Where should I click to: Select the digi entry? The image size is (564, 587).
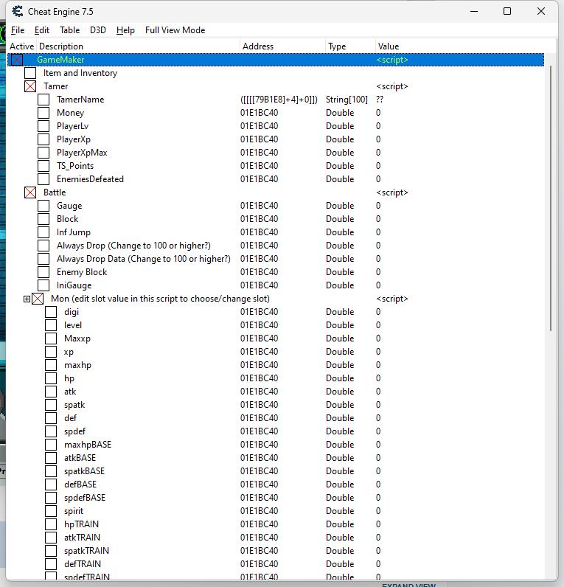pyautogui.click(x=72, y=312)
